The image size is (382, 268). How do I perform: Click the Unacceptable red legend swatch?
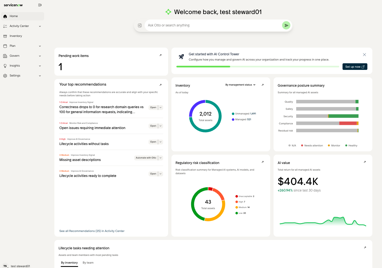pos(237,196)
